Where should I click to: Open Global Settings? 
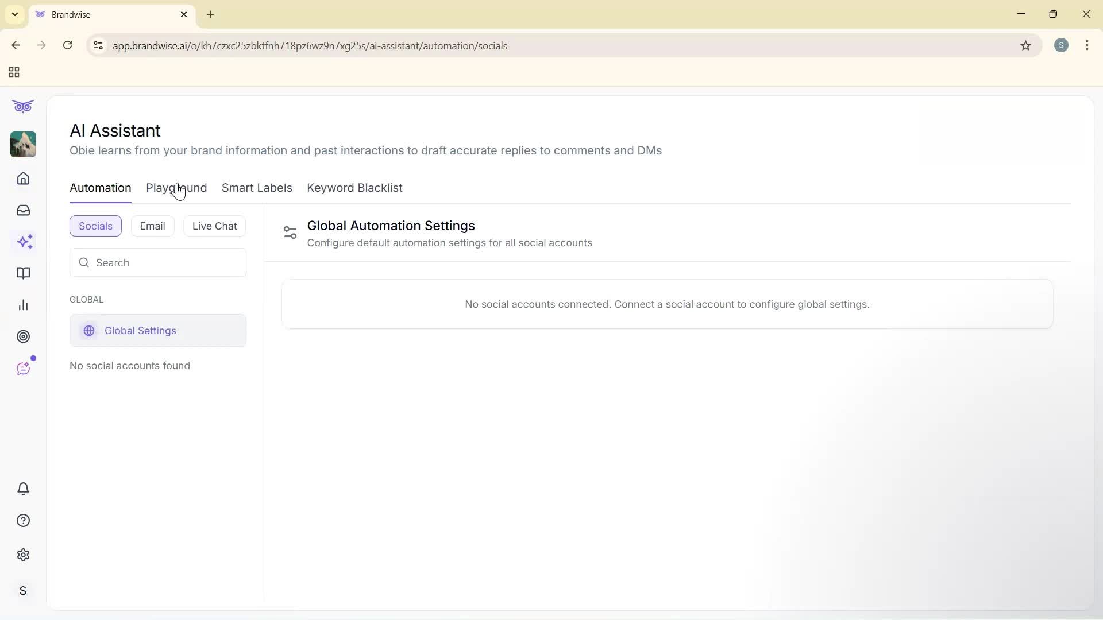(140, 330)
